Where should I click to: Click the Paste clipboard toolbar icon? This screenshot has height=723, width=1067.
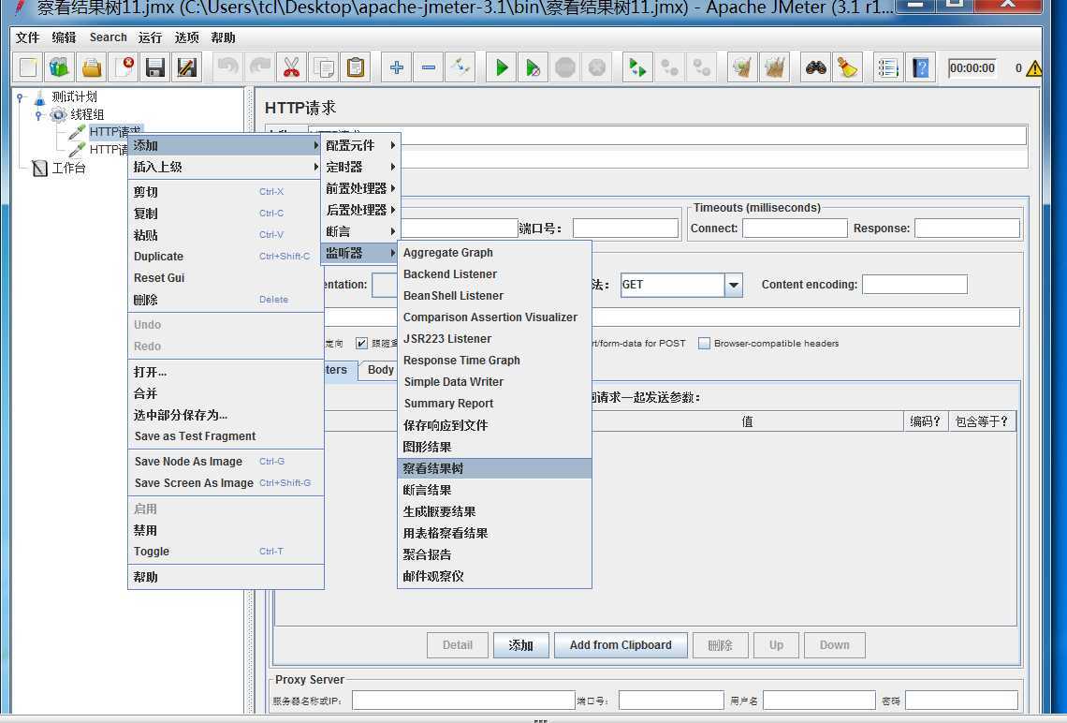click(x=356, y=67)
